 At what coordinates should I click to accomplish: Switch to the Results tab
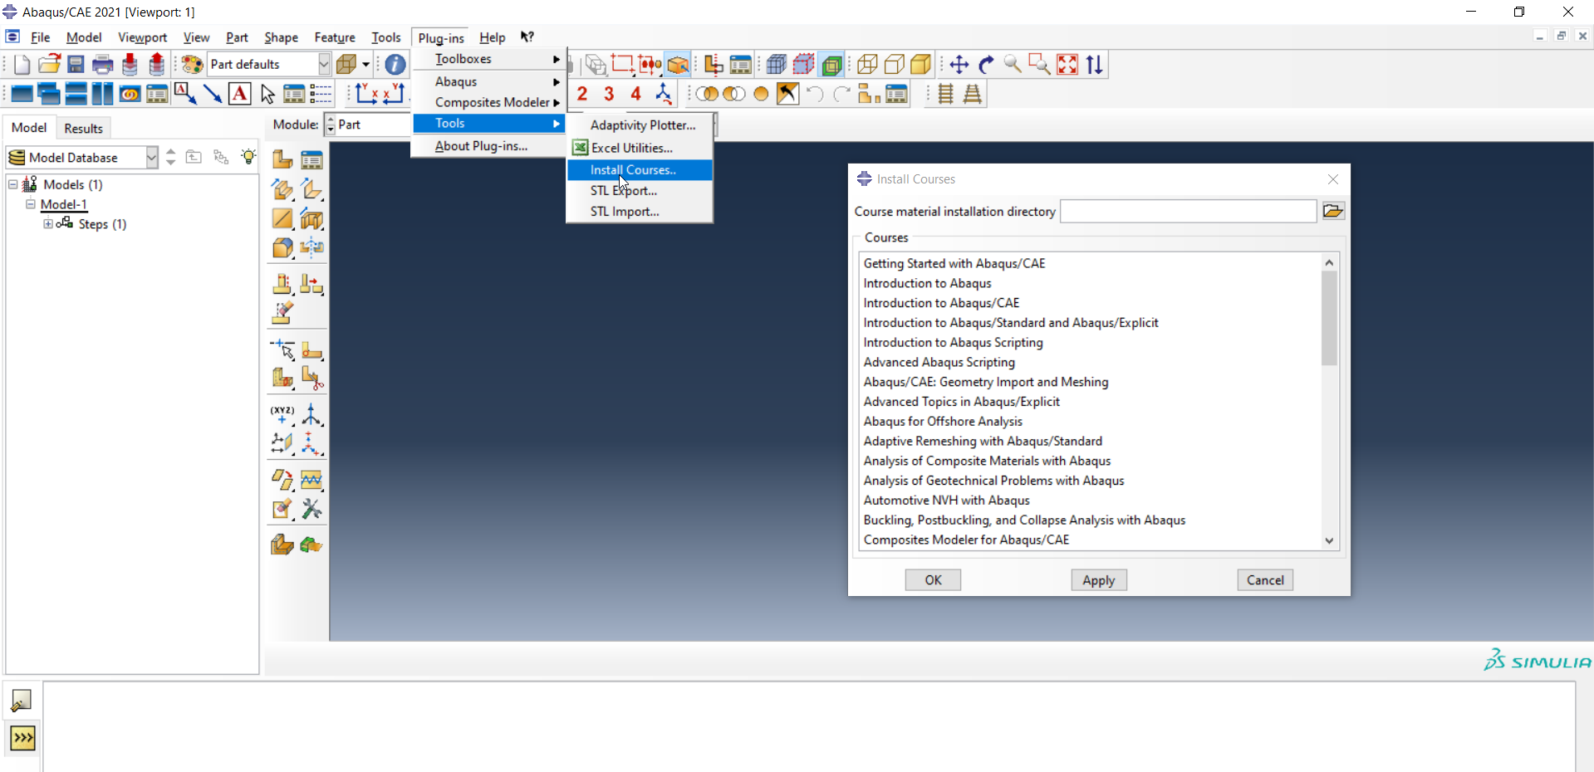coord(83,129)
